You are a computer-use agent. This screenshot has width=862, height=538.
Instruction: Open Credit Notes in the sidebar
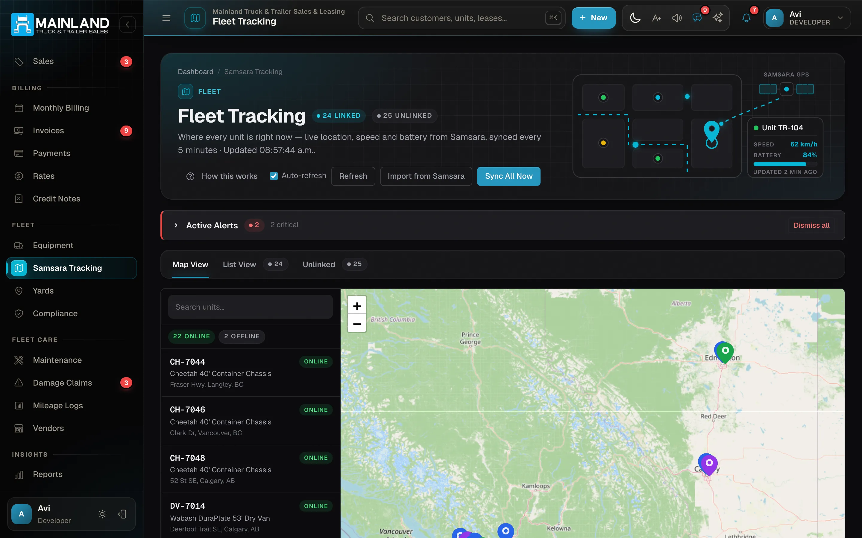pos(71,199)
